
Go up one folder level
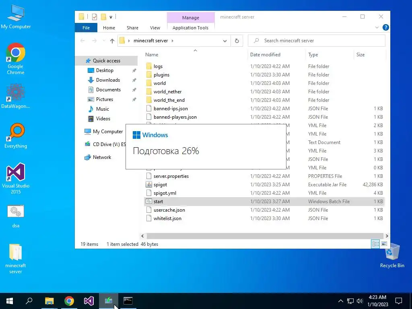pyautogui.click(x=112, y=41)
